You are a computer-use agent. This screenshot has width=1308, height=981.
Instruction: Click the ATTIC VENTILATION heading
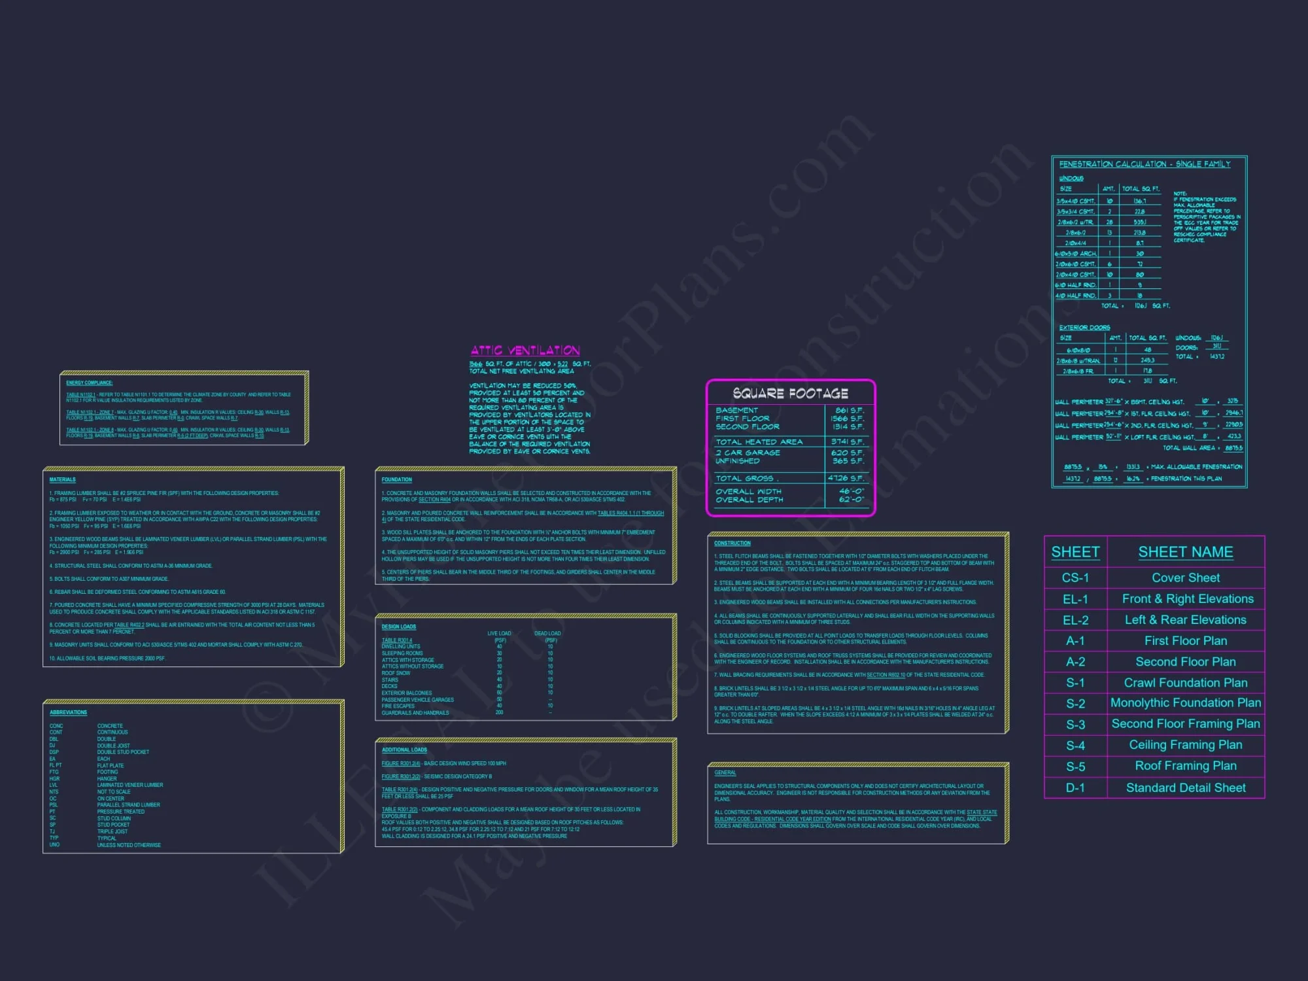pos(525,351)
